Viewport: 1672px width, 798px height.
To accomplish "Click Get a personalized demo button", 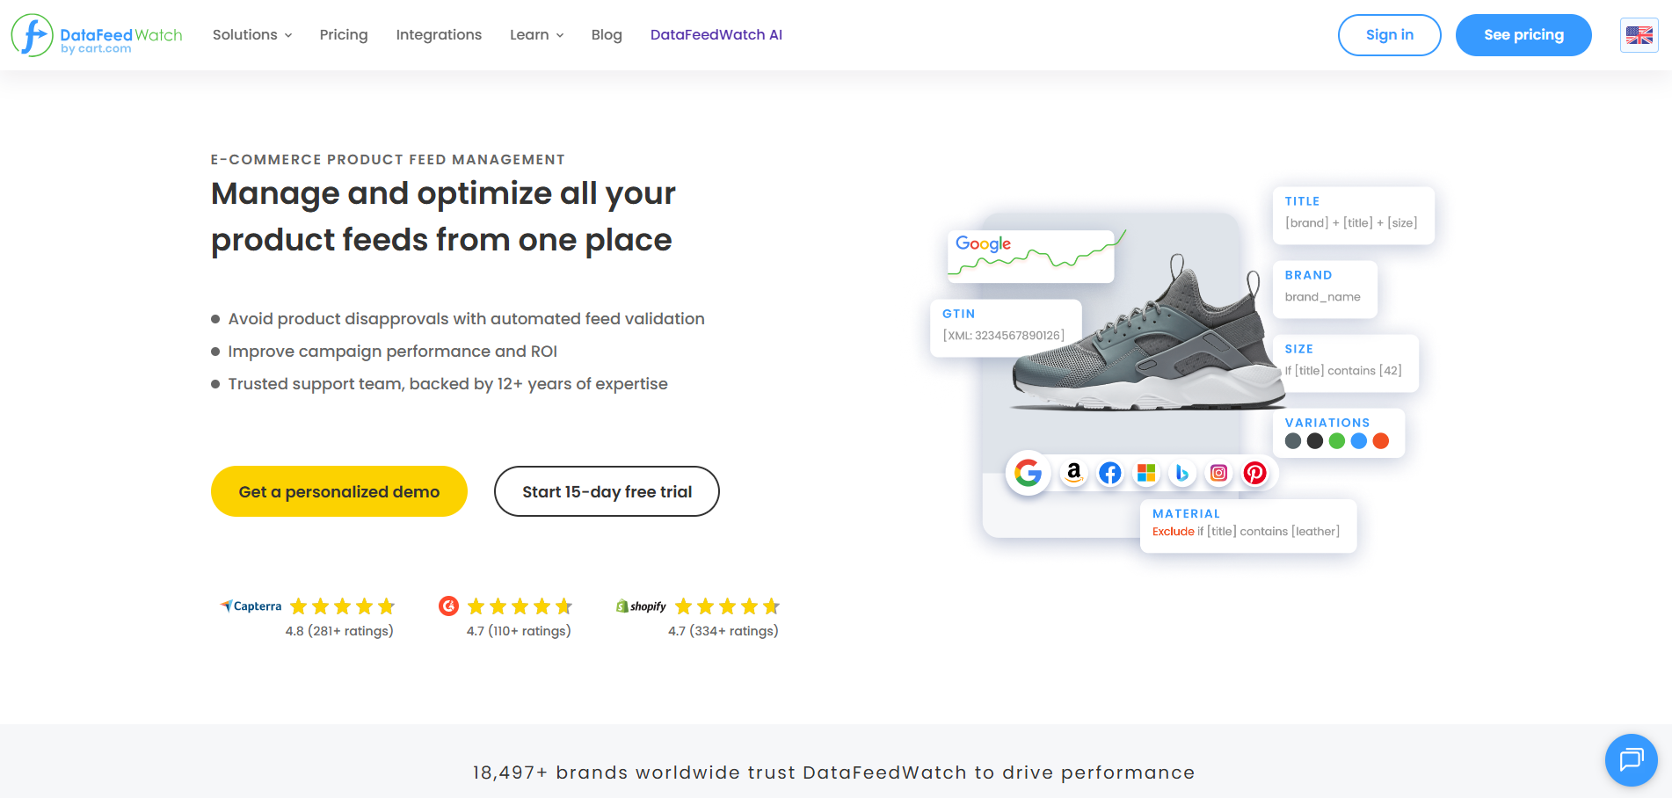I will click(339, 491).
